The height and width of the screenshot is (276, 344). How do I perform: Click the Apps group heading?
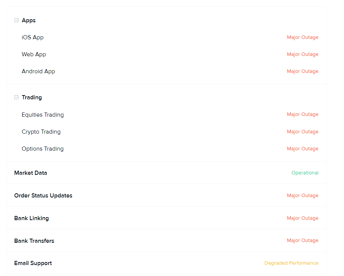(x=29, y=20)
